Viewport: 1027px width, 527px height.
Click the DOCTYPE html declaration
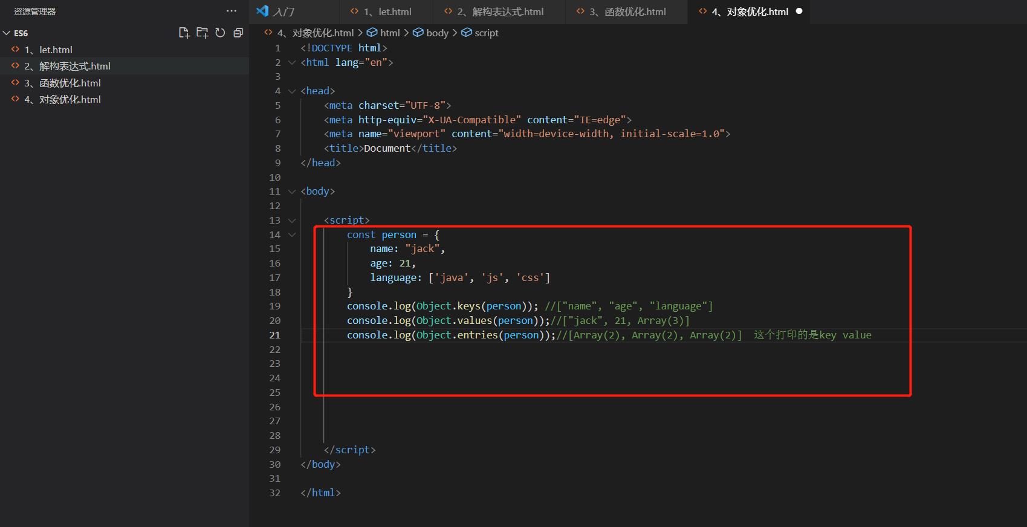coord(344,48)
